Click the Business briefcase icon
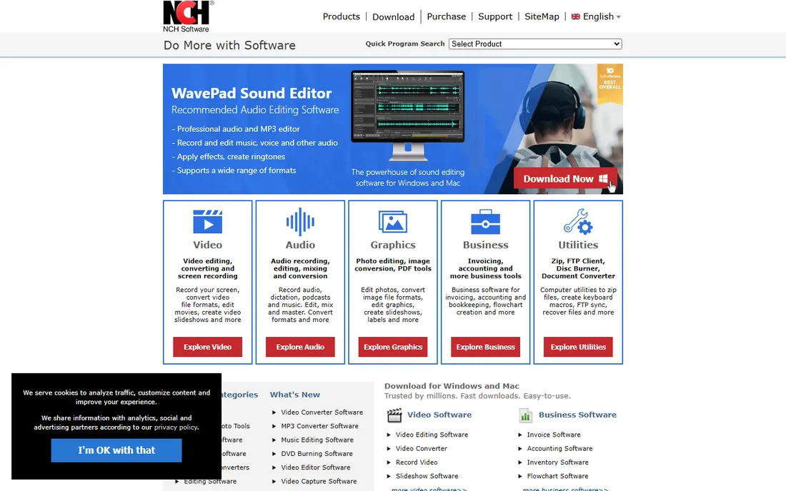786x491 pixels. [485, 222]
